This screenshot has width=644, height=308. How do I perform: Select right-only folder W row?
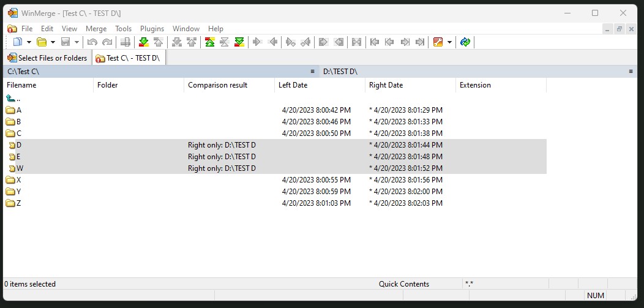pos(275,168)
